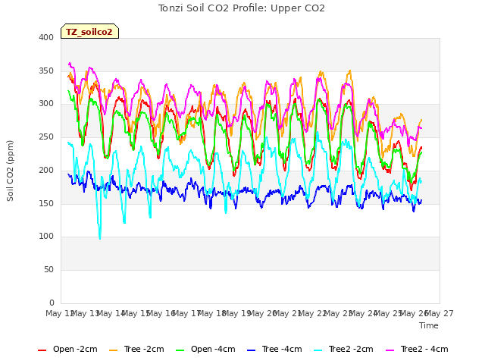
Task: Click the chart title Tonzi Soil CO2 Profile
Action: (x=242, y=8)
